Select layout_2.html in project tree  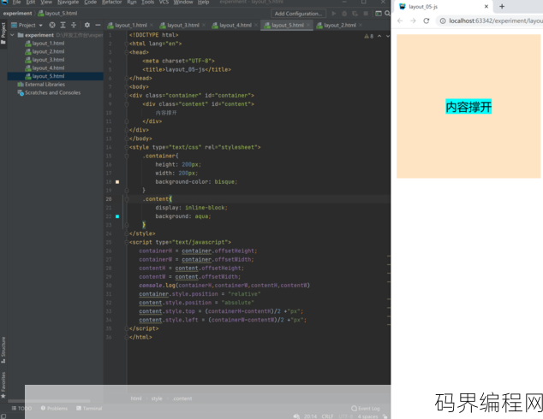[48, 51]
